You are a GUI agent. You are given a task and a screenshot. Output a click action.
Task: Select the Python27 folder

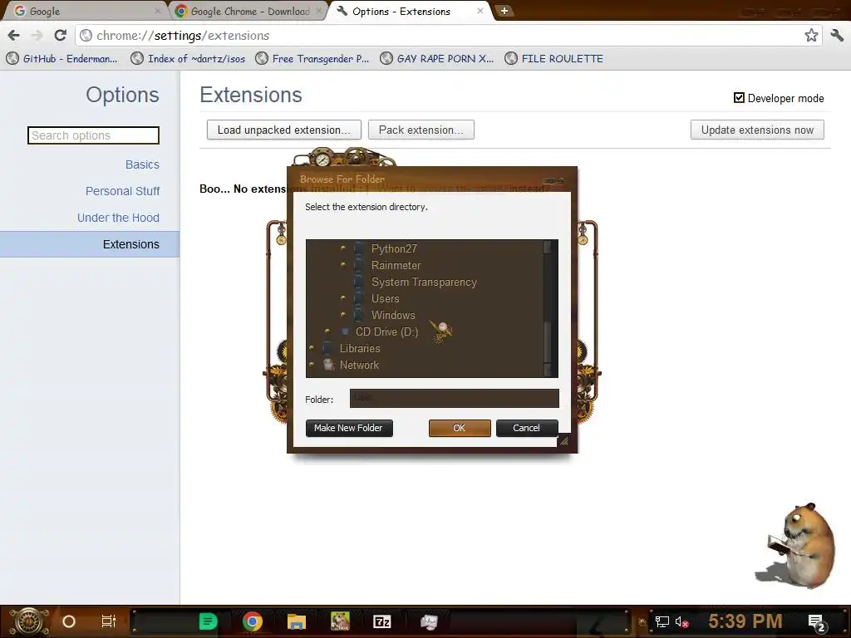(394, 248)
